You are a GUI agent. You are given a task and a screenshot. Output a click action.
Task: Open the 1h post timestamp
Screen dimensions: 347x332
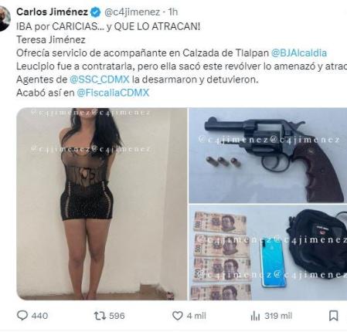click(173, 12)
